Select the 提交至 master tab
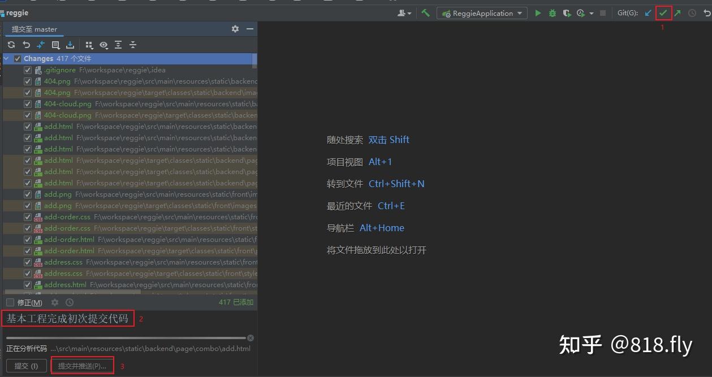 click(x=34, y=29)
